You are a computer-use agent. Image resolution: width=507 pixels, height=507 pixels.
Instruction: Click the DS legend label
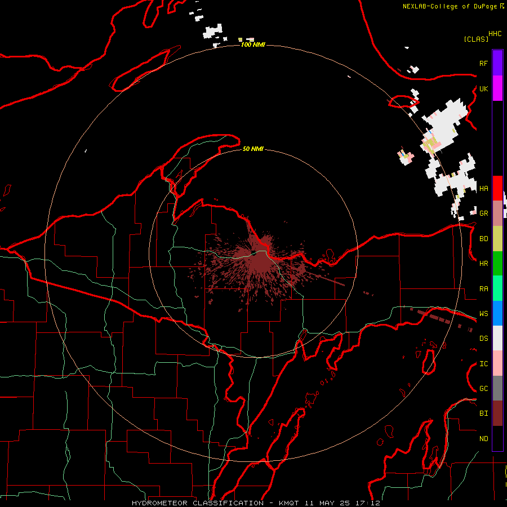(x=484, y=339)
